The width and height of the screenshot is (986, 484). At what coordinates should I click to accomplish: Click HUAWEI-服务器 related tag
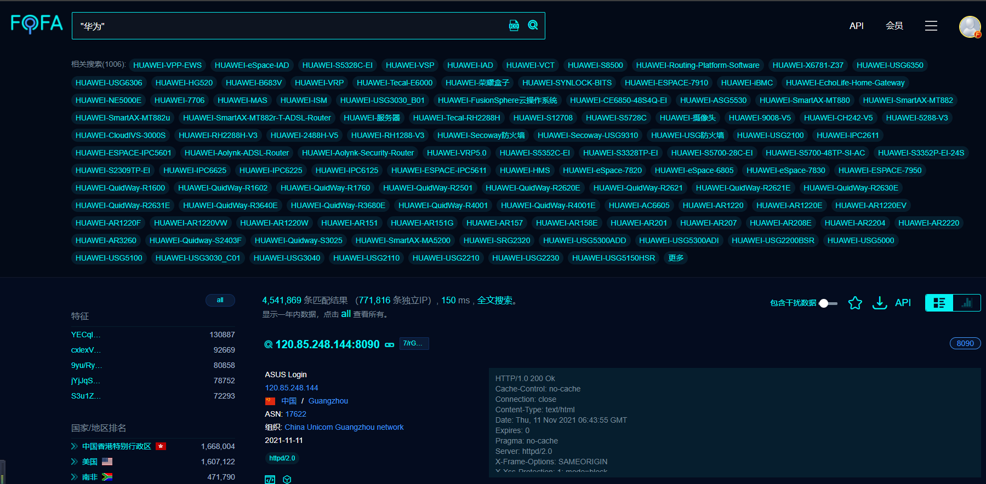(x=372, y=118)
